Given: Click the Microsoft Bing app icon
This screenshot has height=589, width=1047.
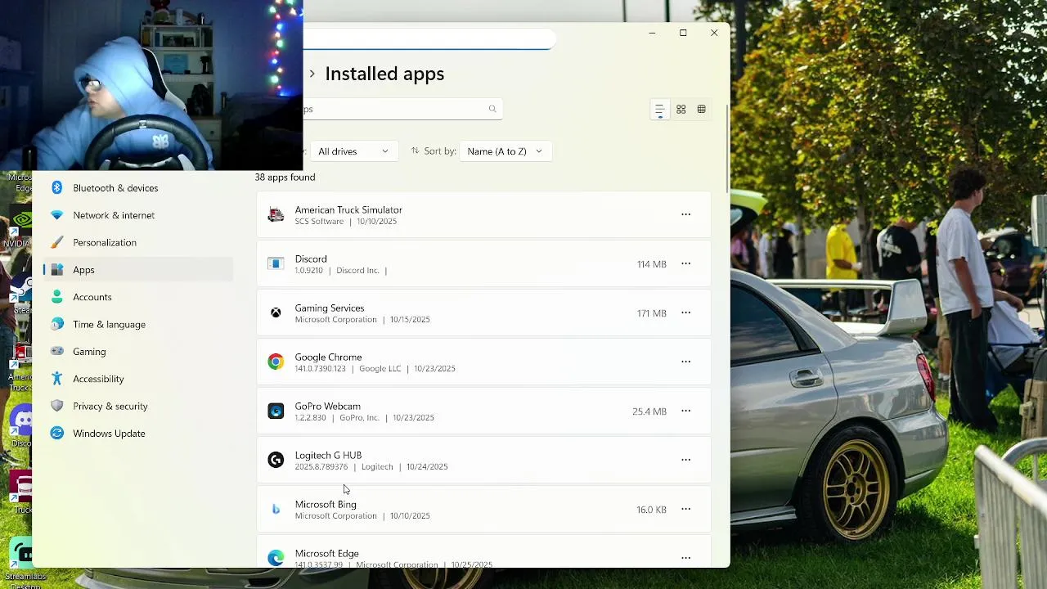Looking at the screenshot, I should (x=276, y=509).
